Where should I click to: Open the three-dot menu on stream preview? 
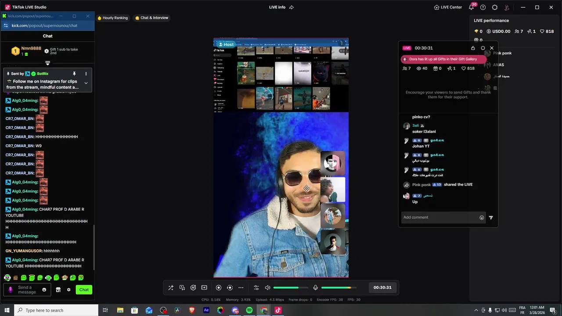342,43
